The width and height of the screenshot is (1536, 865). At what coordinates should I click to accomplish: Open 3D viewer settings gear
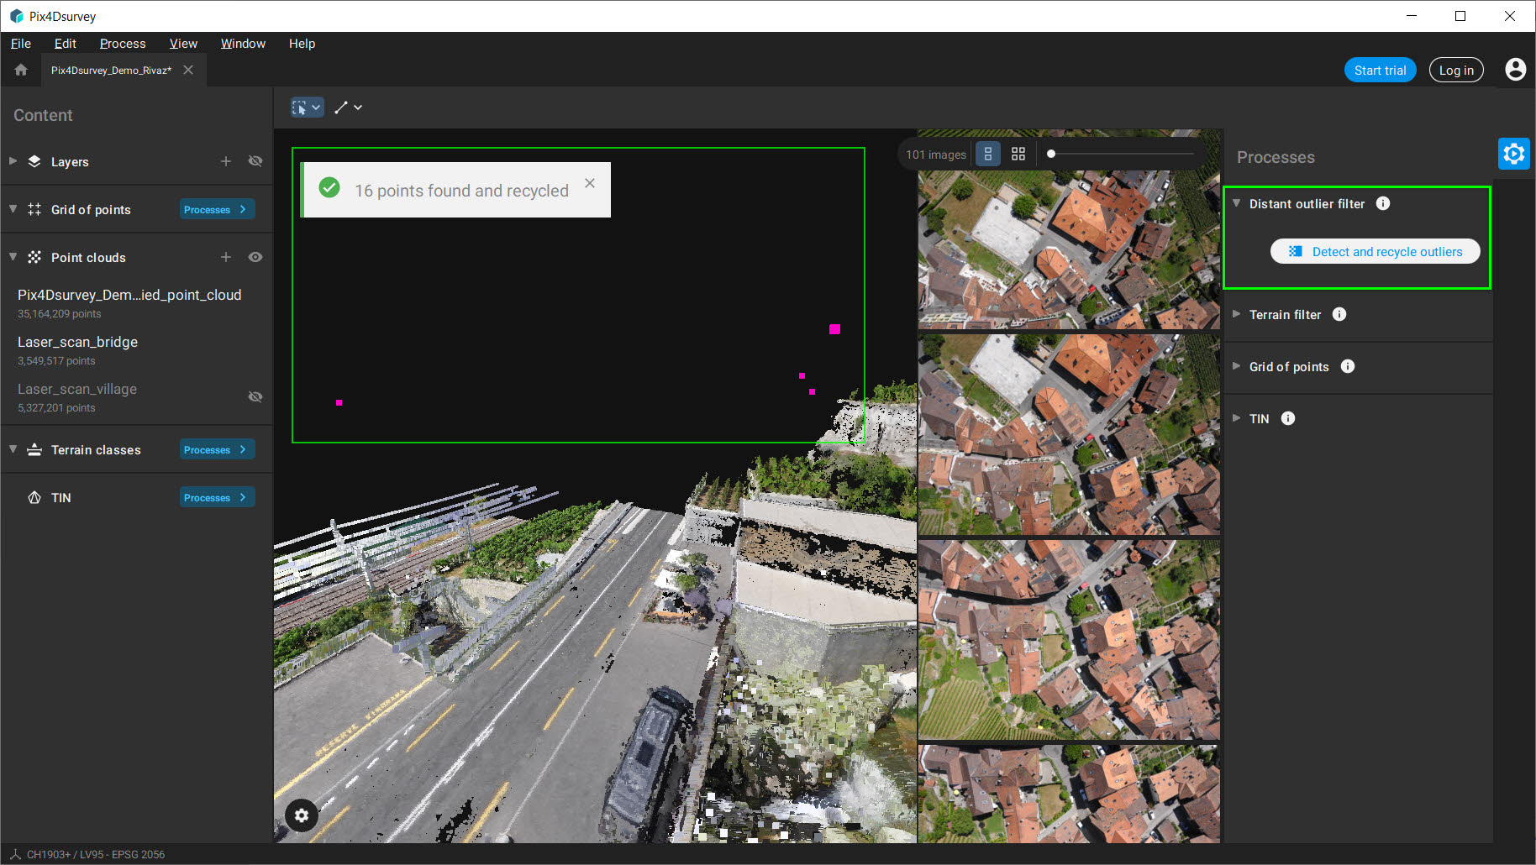pyautogui.click(x=302, y=815)
